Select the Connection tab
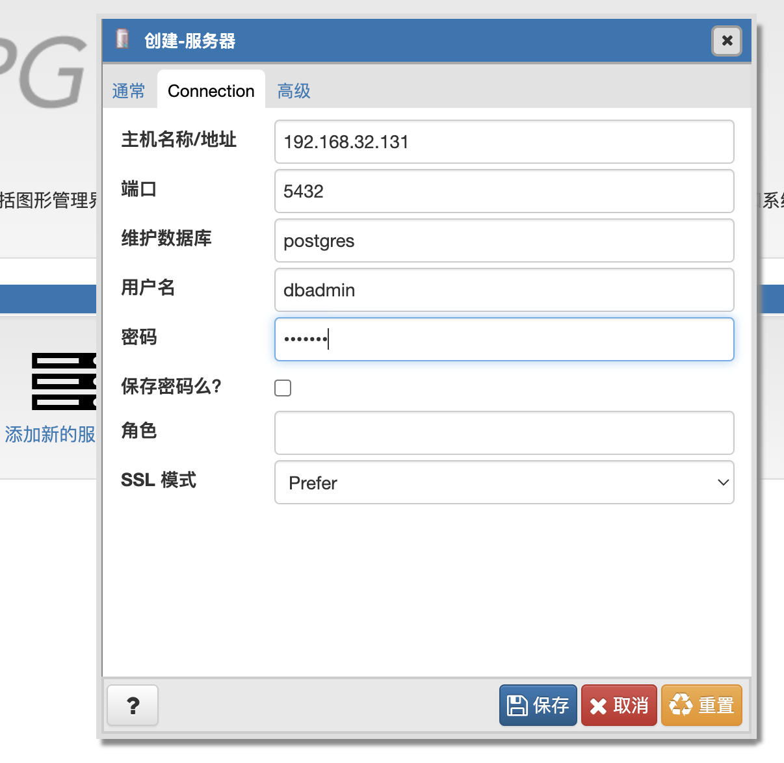Screen dimensions: 784x763 (x=211, y=91)
